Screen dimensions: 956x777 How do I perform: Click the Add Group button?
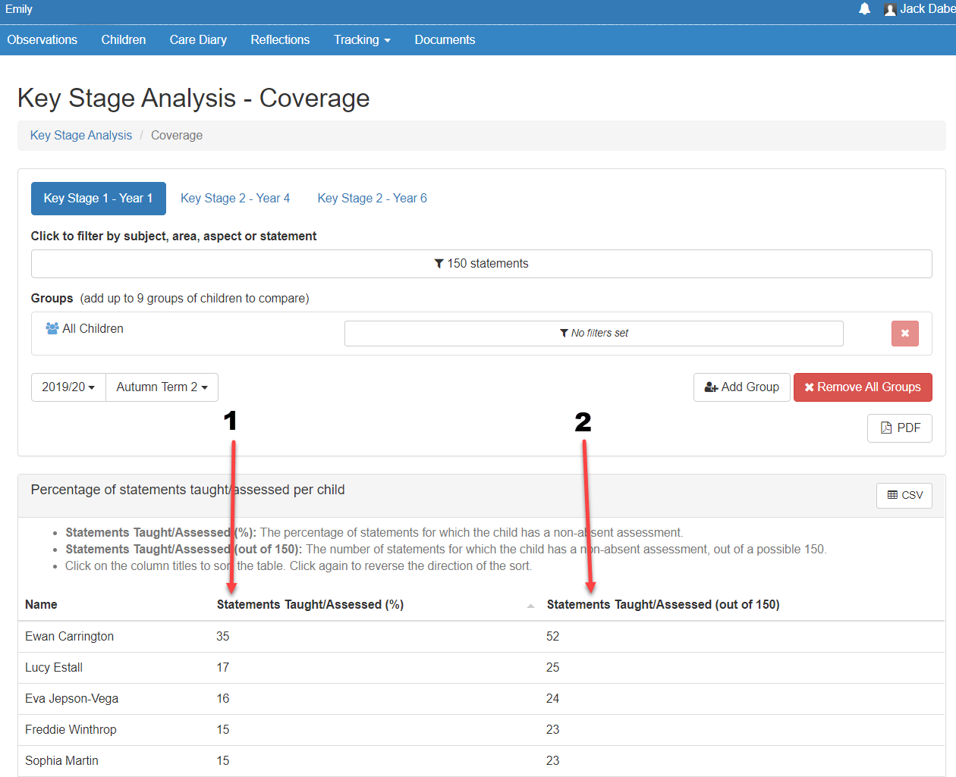click(741, 387)
